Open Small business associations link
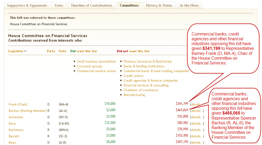This screenshot has width=262, height=145. (97, 61)
